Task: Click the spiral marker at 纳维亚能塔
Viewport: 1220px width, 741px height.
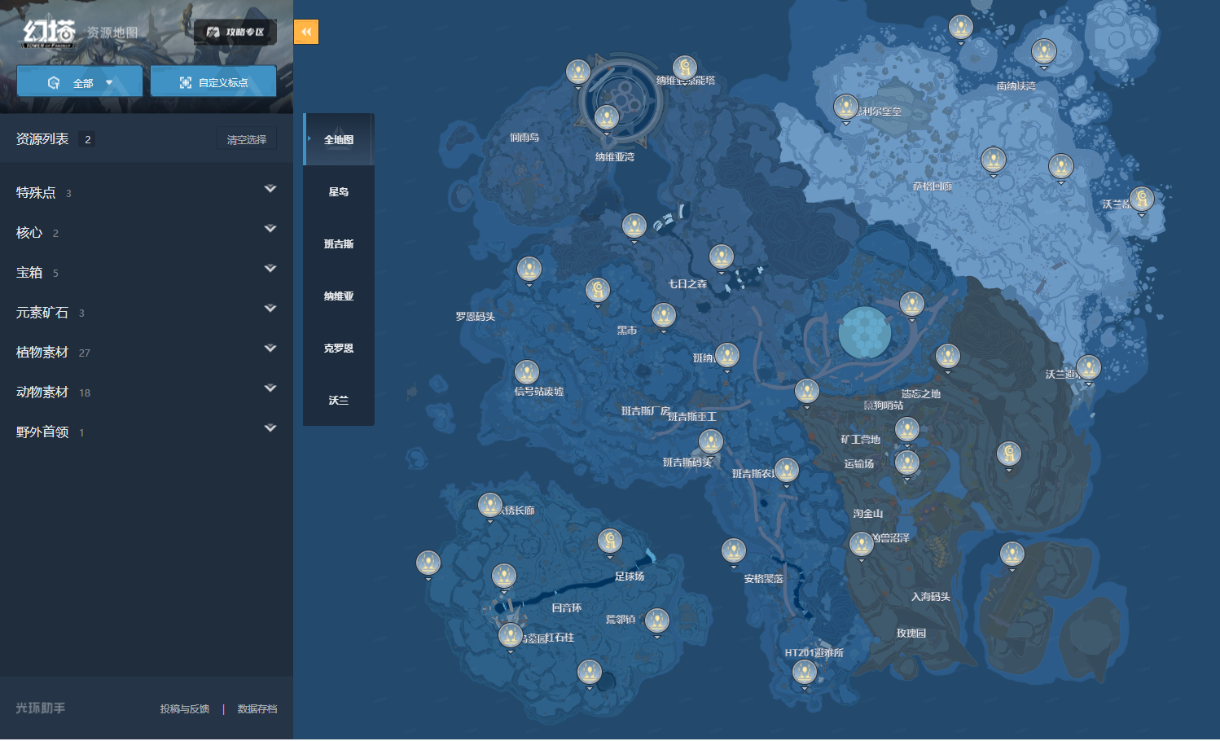Action: point(685,68)
